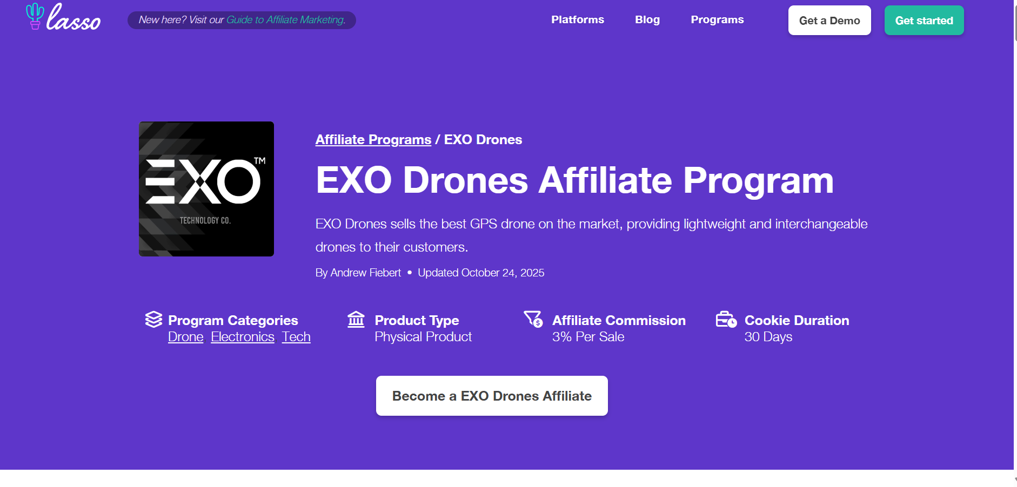The width and height of the screenshot is (1017, 487).
Task: Select the Tech category link
Action: [296, 337]
